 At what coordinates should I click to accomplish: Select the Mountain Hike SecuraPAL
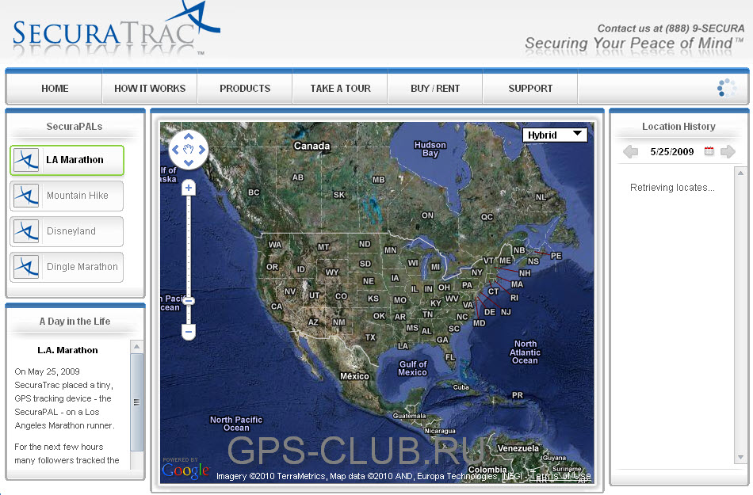coord(67,196)
